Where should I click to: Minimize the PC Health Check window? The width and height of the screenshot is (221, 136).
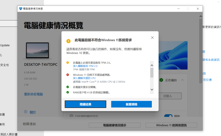[x=178, y=9]
